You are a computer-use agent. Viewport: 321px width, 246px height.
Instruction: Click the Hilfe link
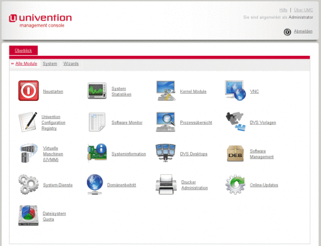283,10
